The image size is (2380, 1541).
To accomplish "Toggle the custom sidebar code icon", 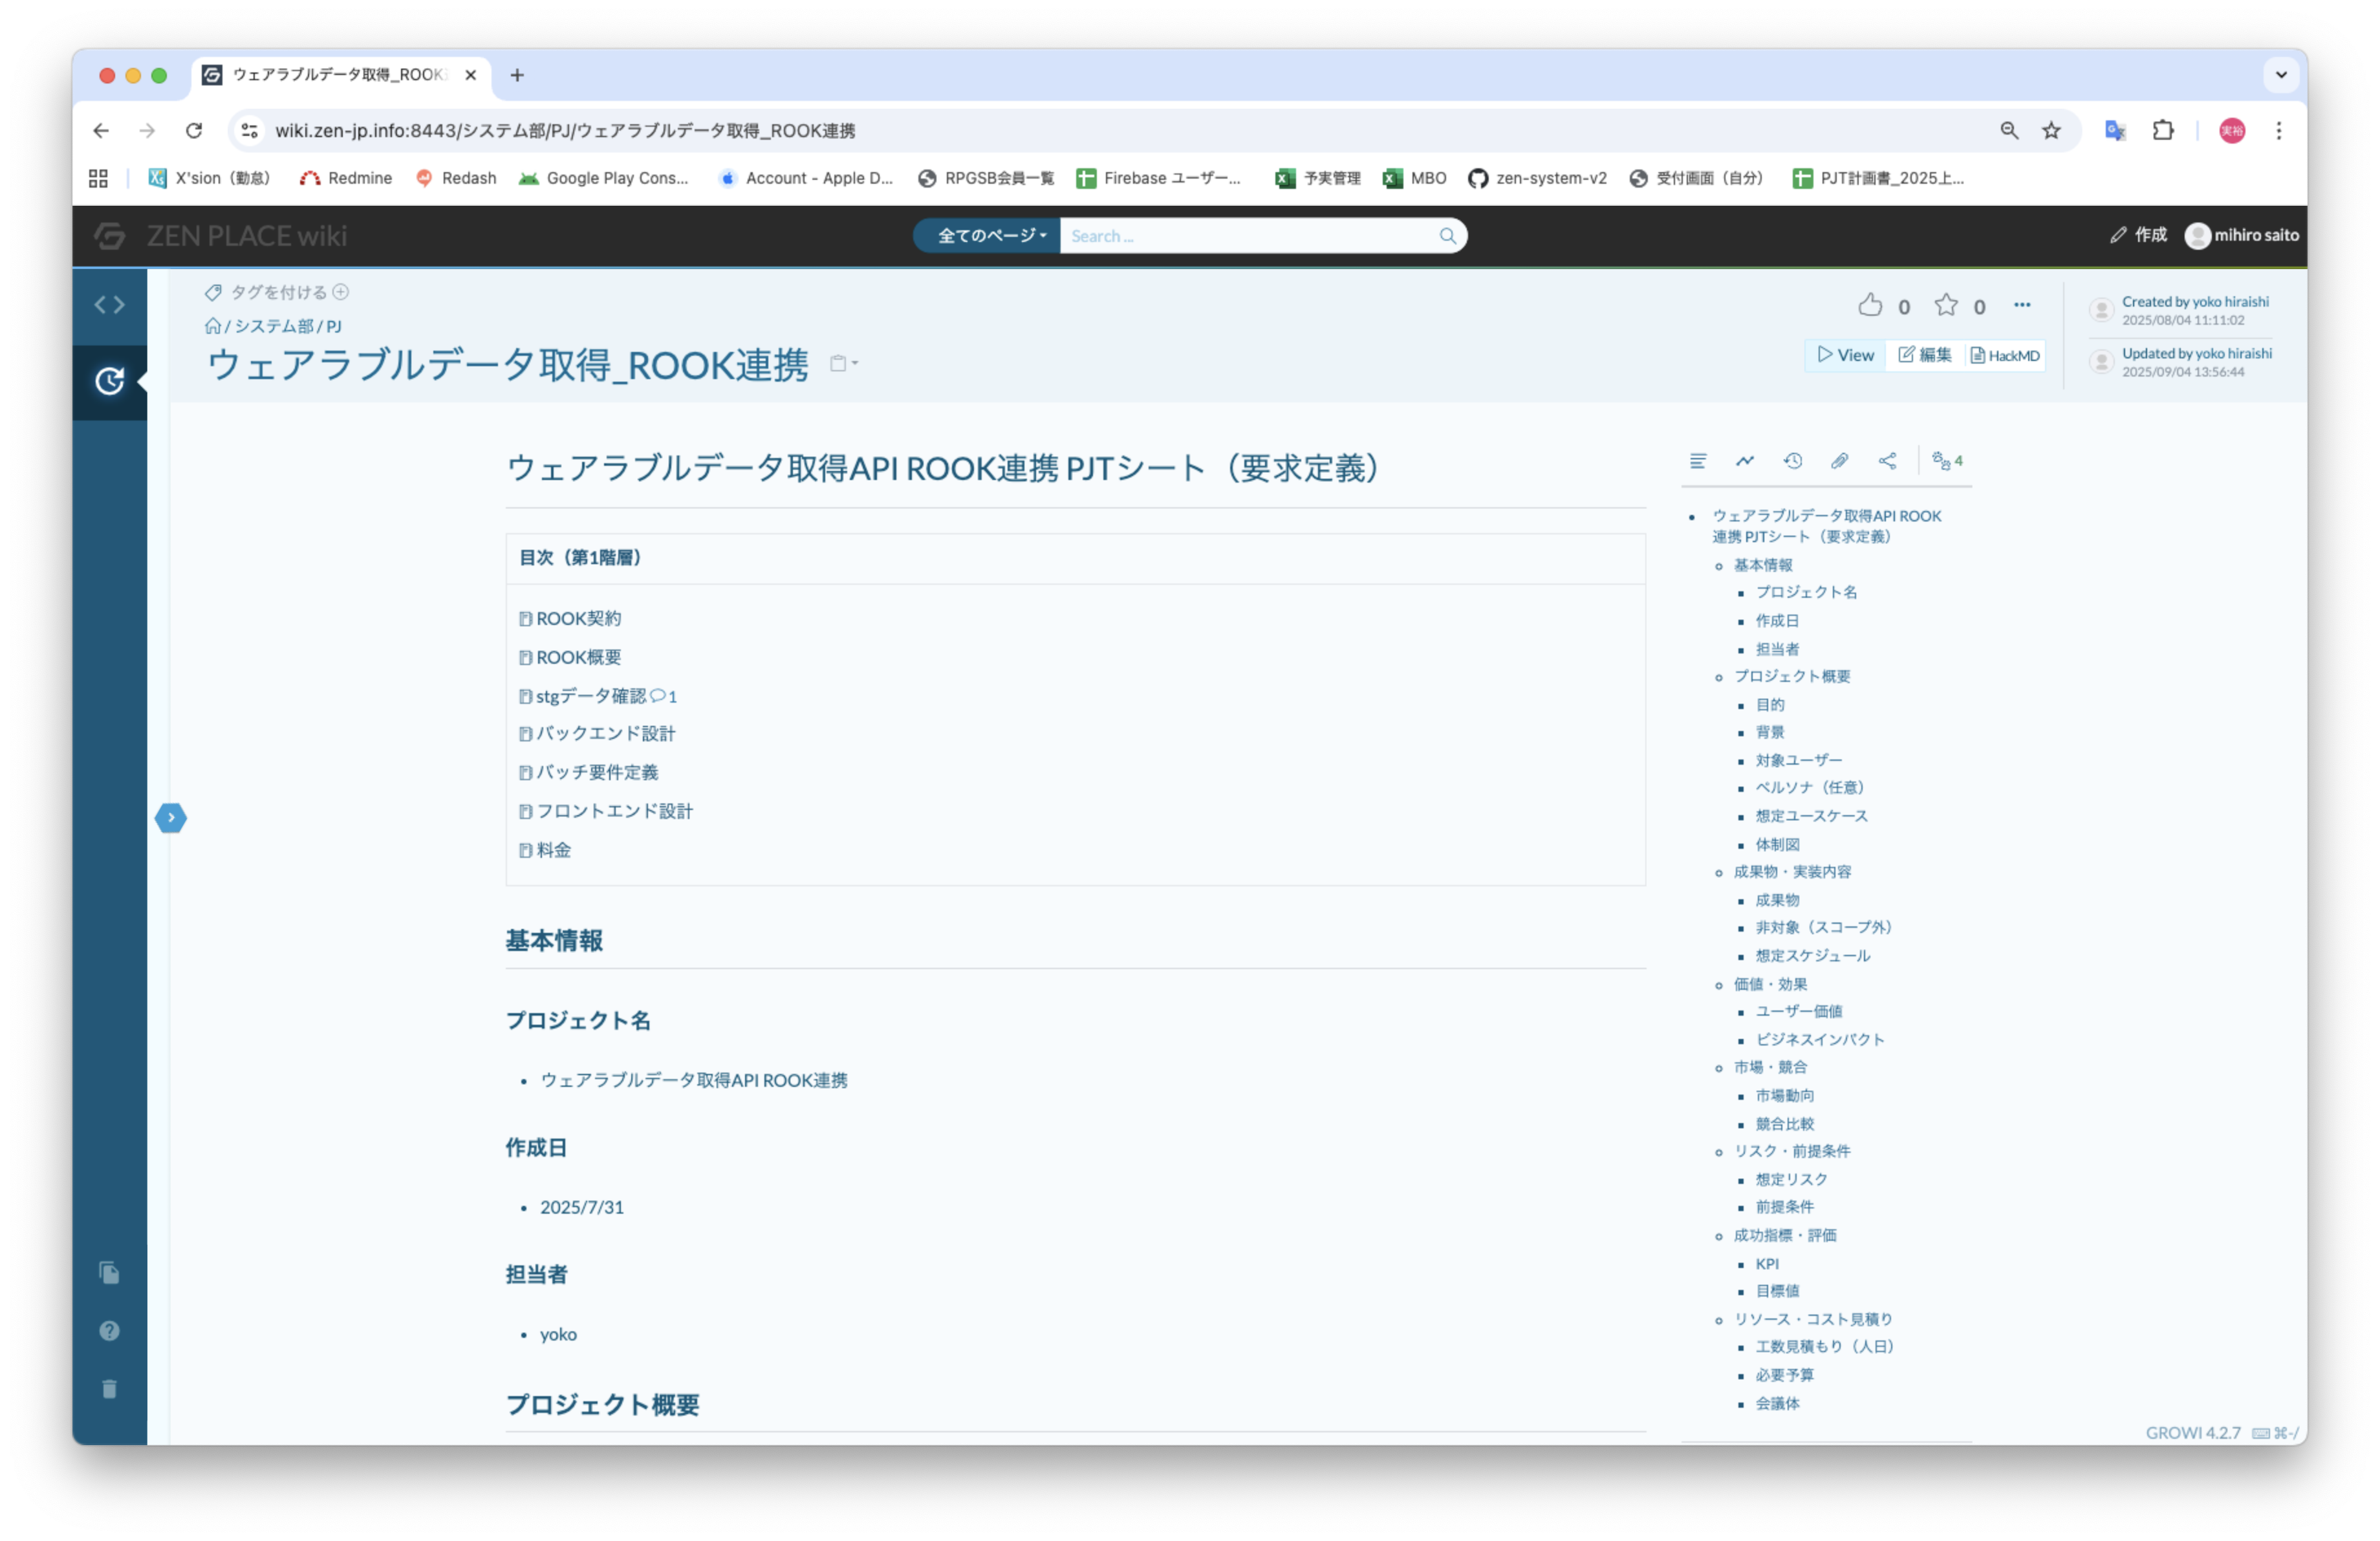I will tap(109, 305).
